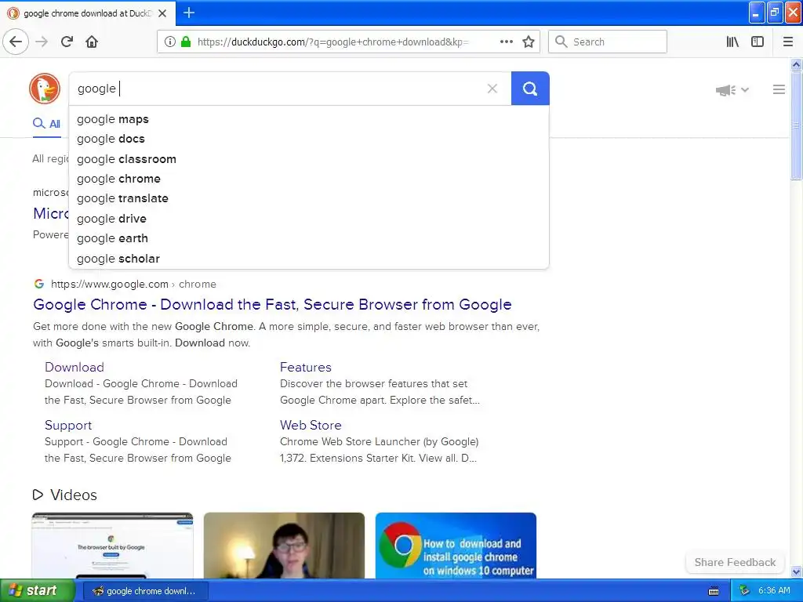Open a new browser tab
The height and width of the screenshot is (602, 803).
click(189, 13)
